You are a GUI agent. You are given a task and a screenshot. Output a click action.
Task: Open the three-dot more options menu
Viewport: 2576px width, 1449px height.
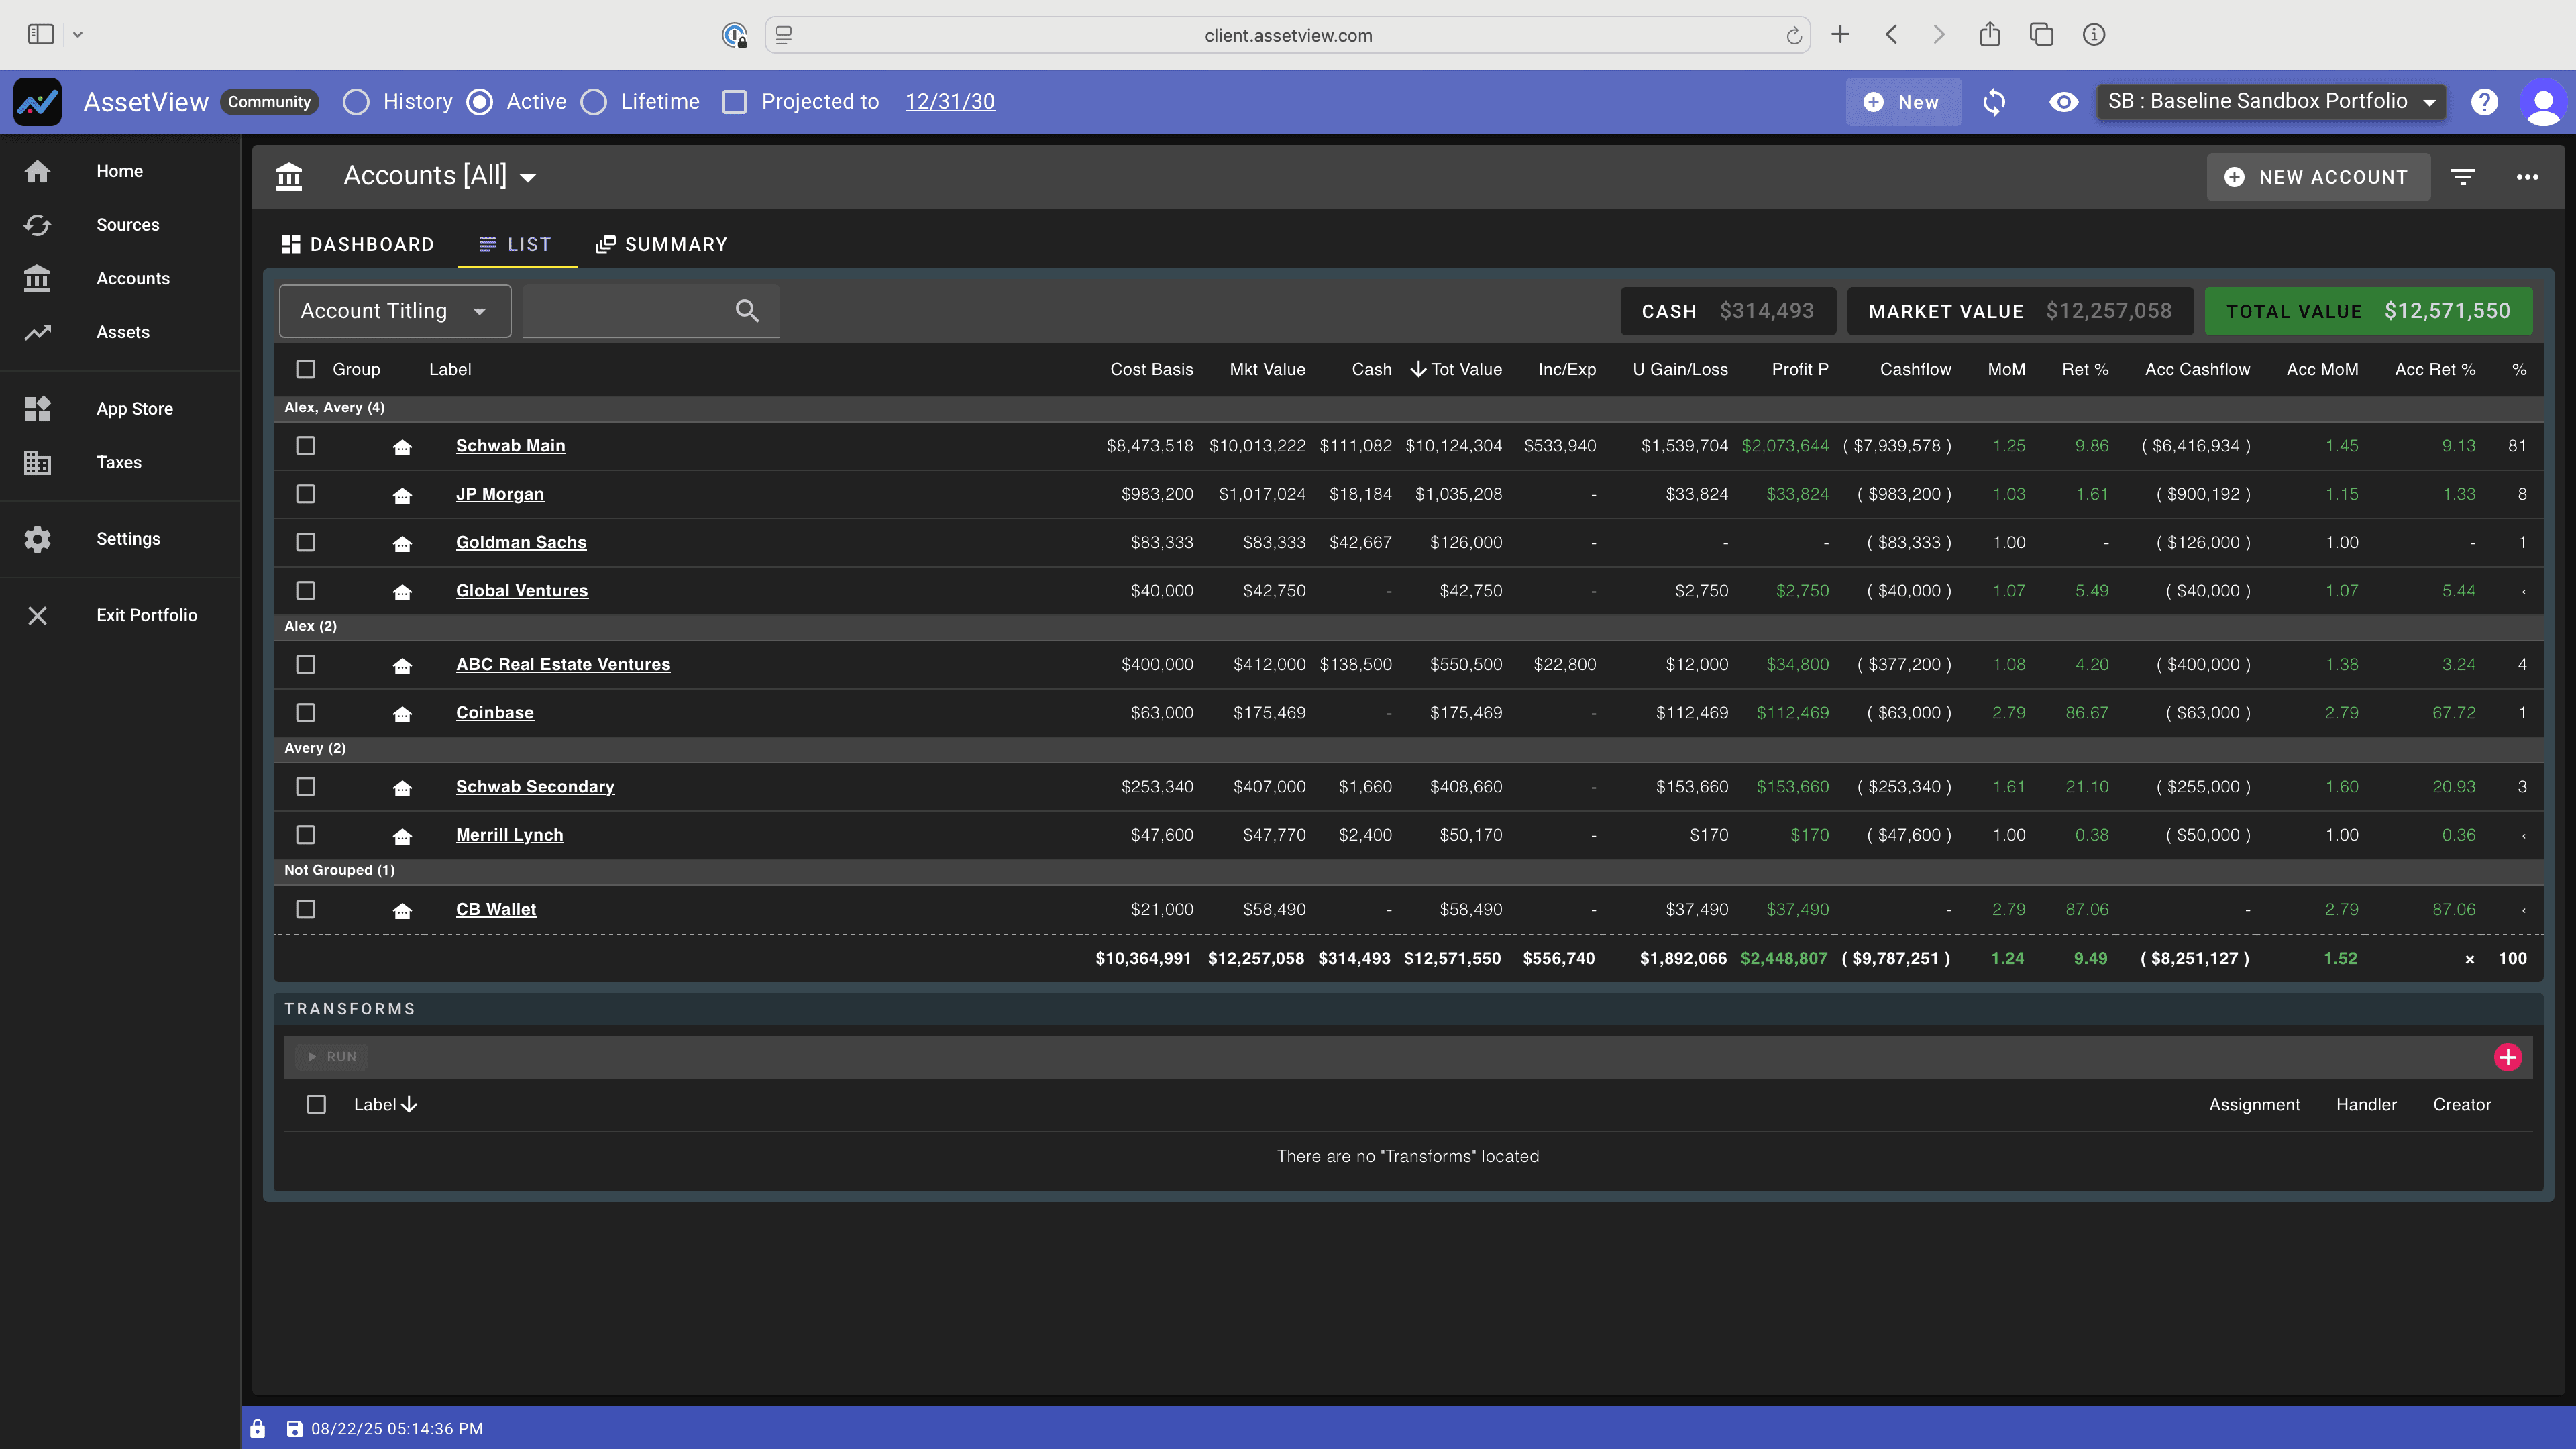coord(2527,177)
